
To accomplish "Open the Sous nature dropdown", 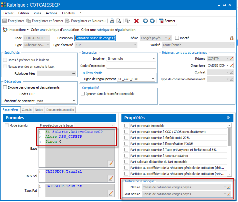I will (x=225, y=194).
